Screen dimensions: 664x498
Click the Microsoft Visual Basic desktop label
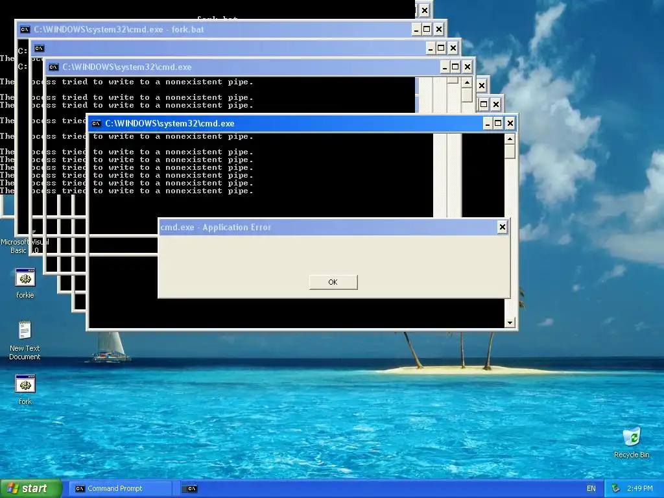(x=25, y=246)
